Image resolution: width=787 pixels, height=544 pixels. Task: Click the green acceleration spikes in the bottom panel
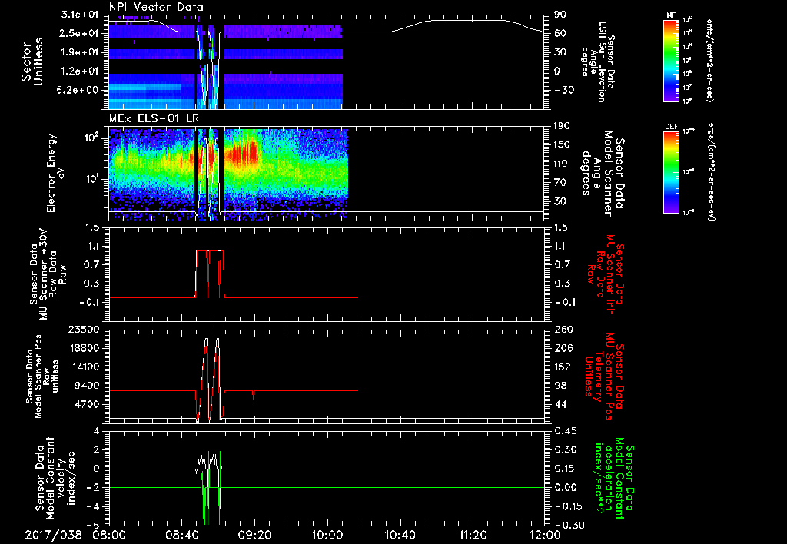tap(211, 487)
